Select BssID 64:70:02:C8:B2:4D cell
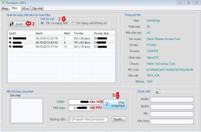The width and height of the screenshot is (201, 132). point(47,43)
